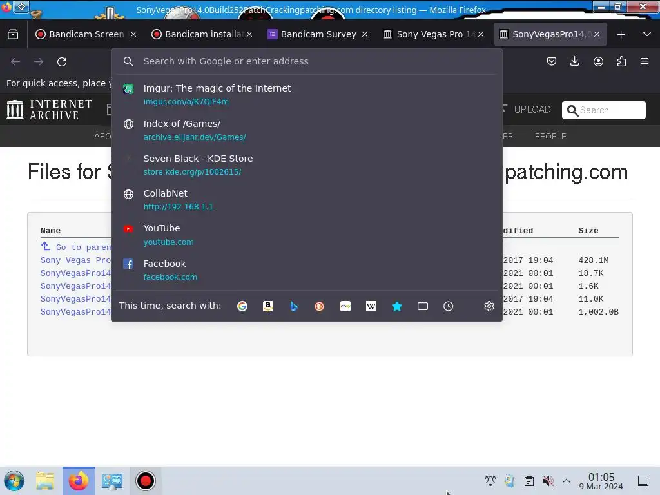Screen dimensions: 660x495
Task: Select Seven Black KDE Store suggestion
Action: [306, 165]
